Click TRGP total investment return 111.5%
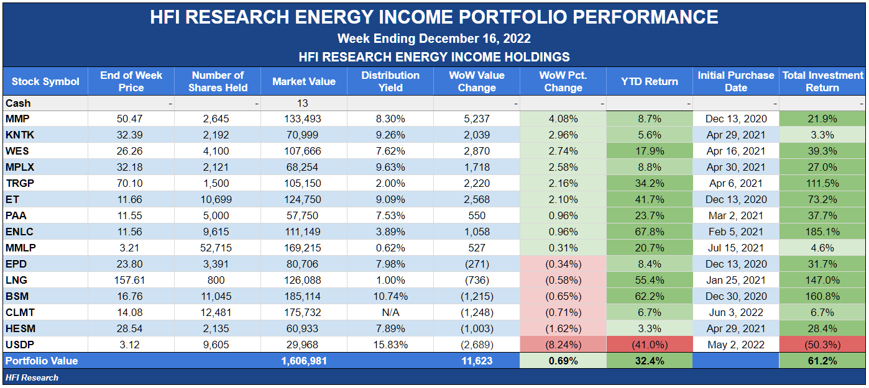Screen dimensions: 869x388 click(x=822, y=183)
